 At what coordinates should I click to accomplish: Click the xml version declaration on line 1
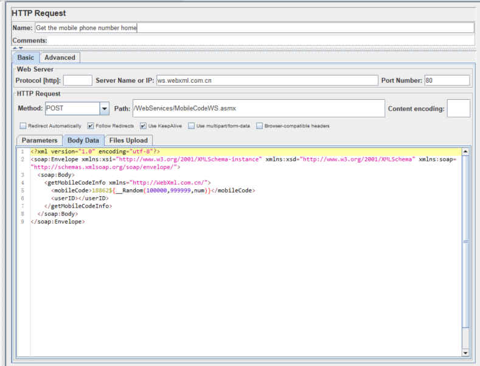95,152
